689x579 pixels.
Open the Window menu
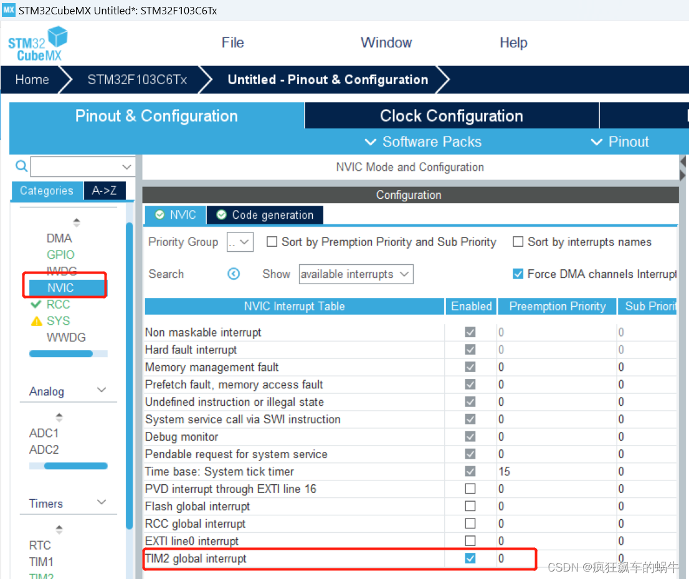pyautogui.click(x=386, y=42)
